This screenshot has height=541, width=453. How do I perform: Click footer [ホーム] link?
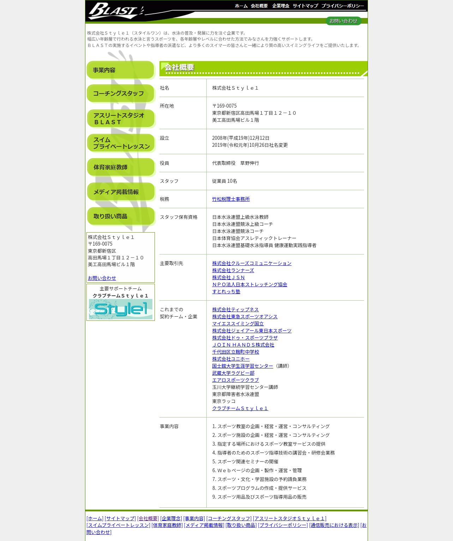(x=95, y=518)
